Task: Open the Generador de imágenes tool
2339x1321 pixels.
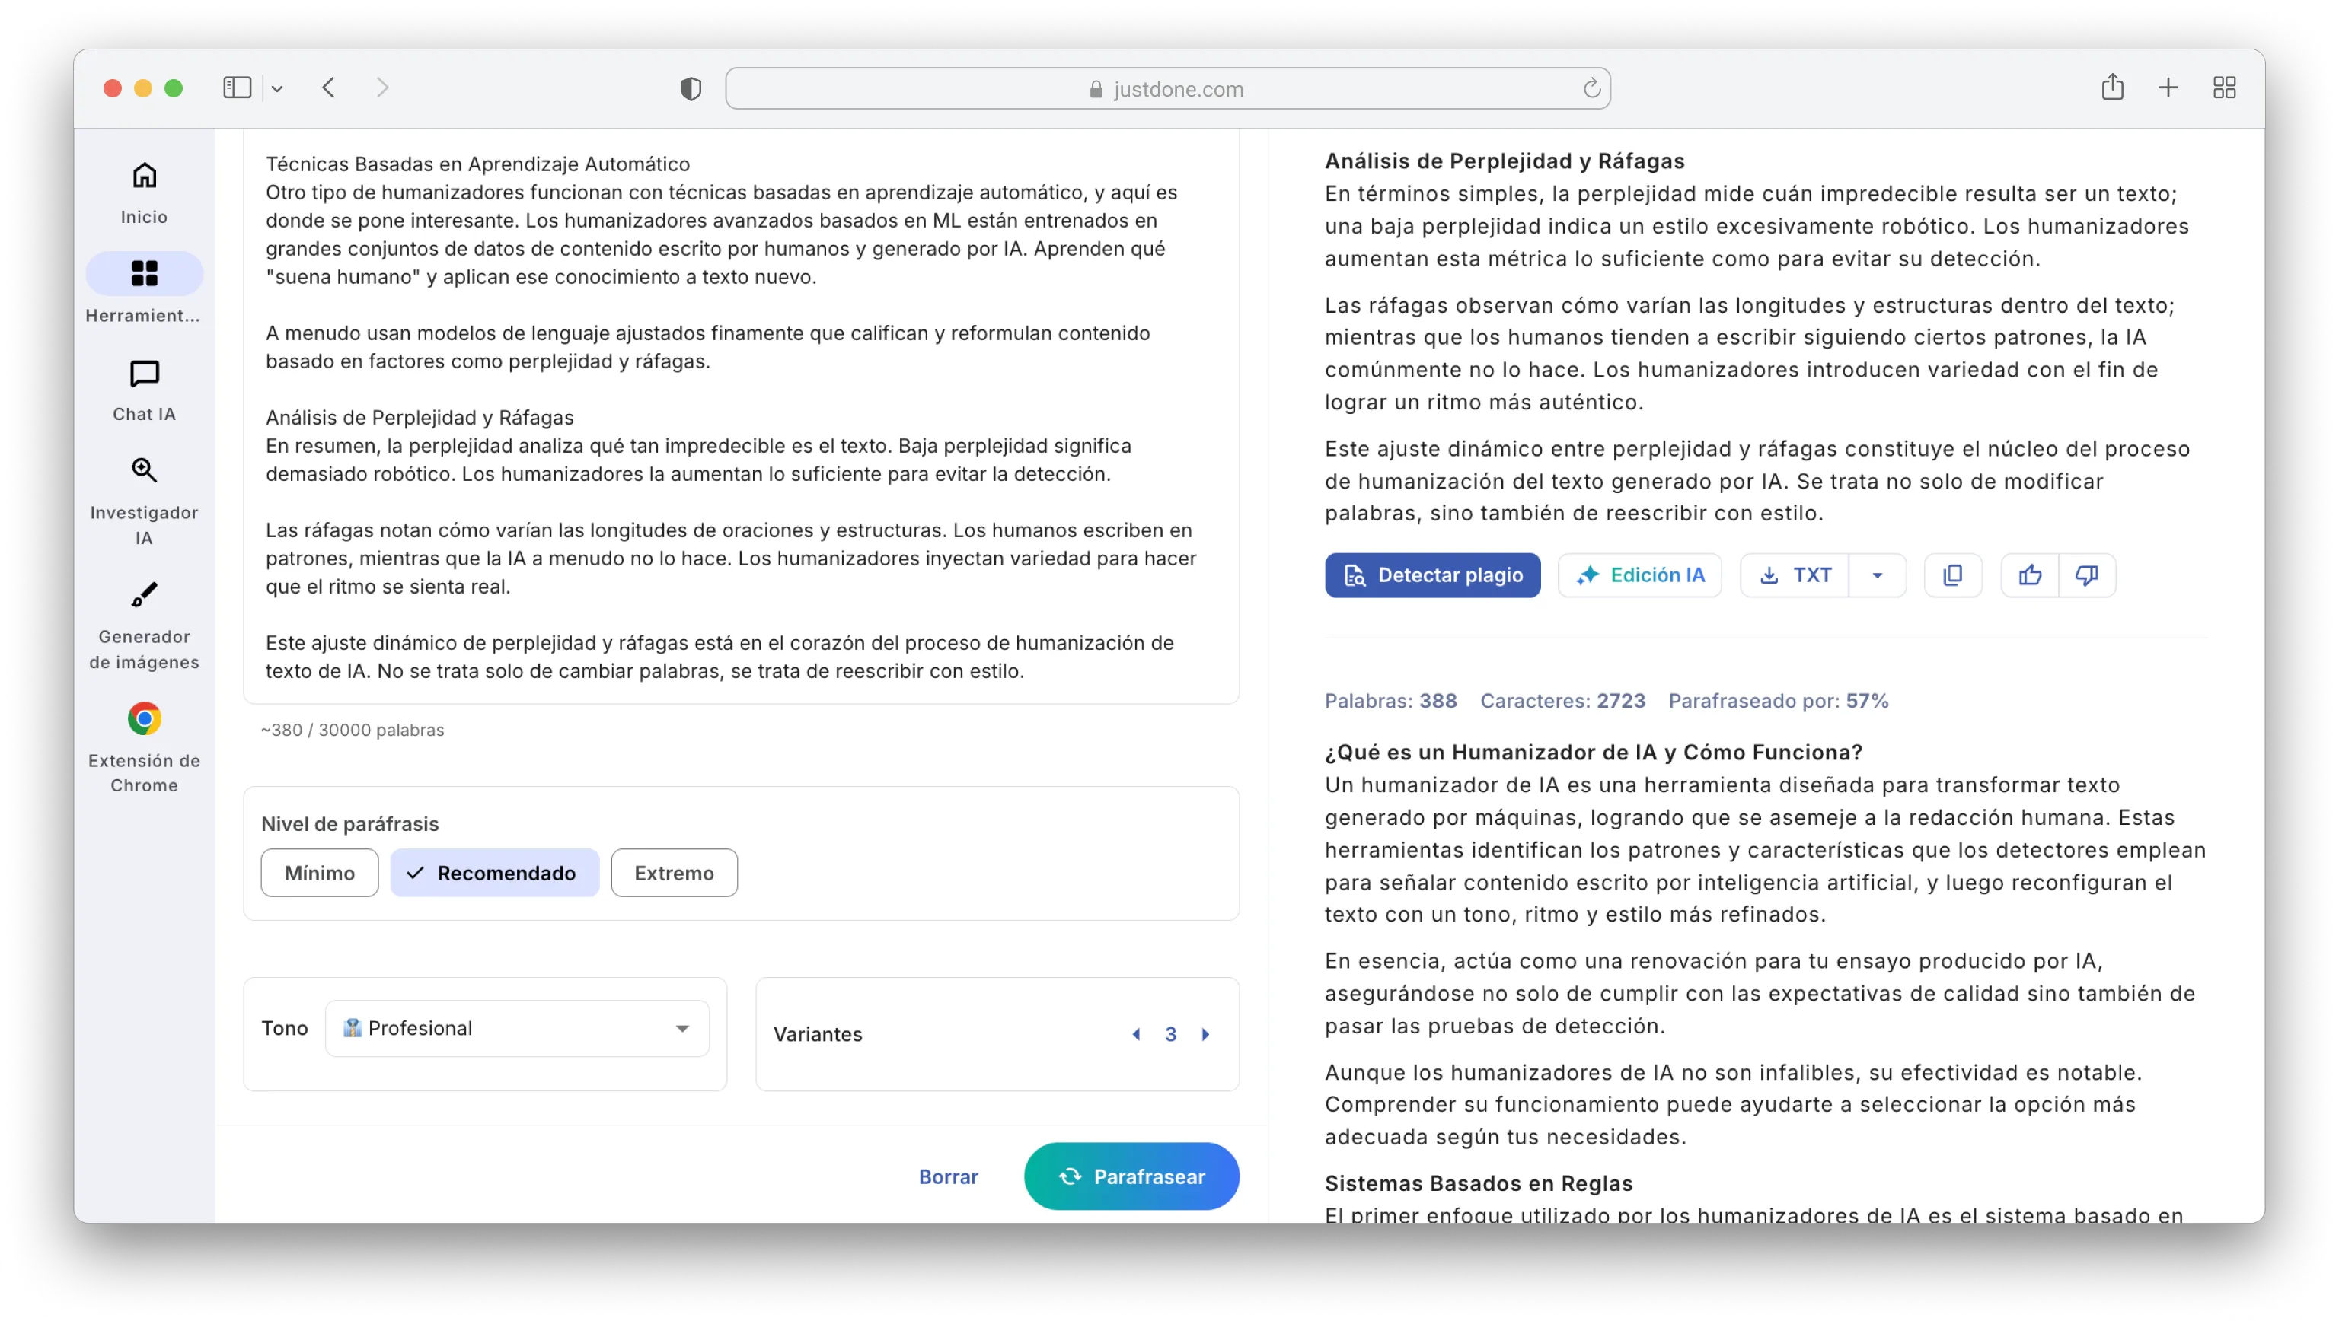Action: (145, 624)
